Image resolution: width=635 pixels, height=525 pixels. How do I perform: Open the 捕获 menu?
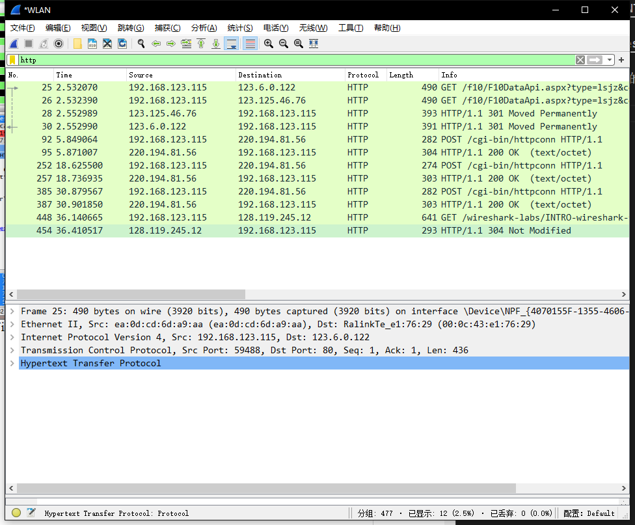tap(167, 27)
